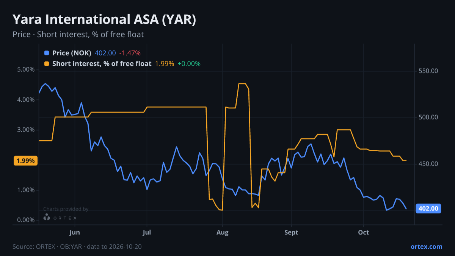This screenshot has width=455, height=256.
Task: Click the Jun label on time axis
Action: (75, 232)
